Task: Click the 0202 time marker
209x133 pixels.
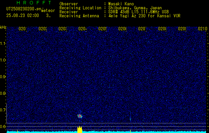Action: coord(43,29)
